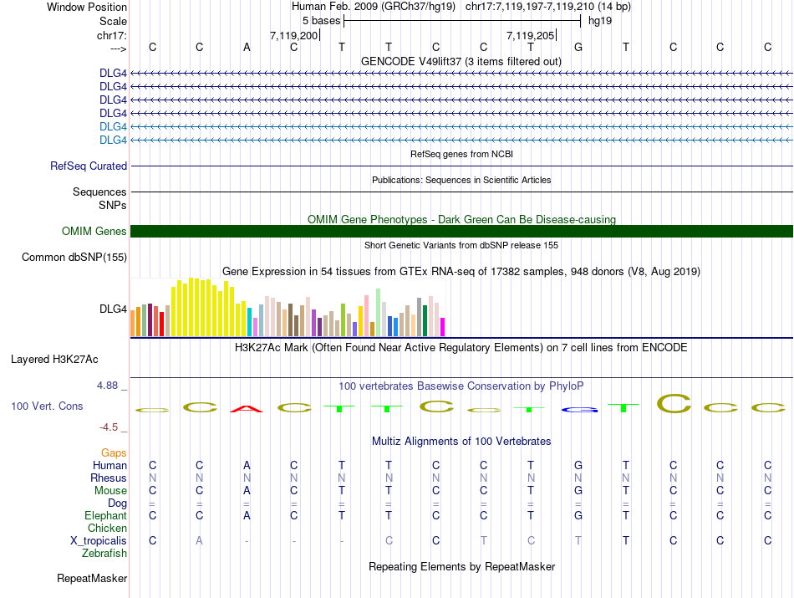Click the 100 Vert. Cons track label
Viewport: 794px width, 598px height.
tap(47, 406)
